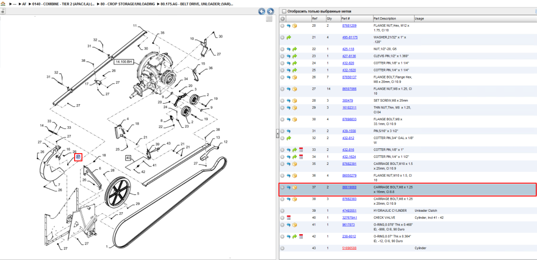537x260 pixels.
Task: Click the box icon in ref 41 row
Action: click(294, 225)
